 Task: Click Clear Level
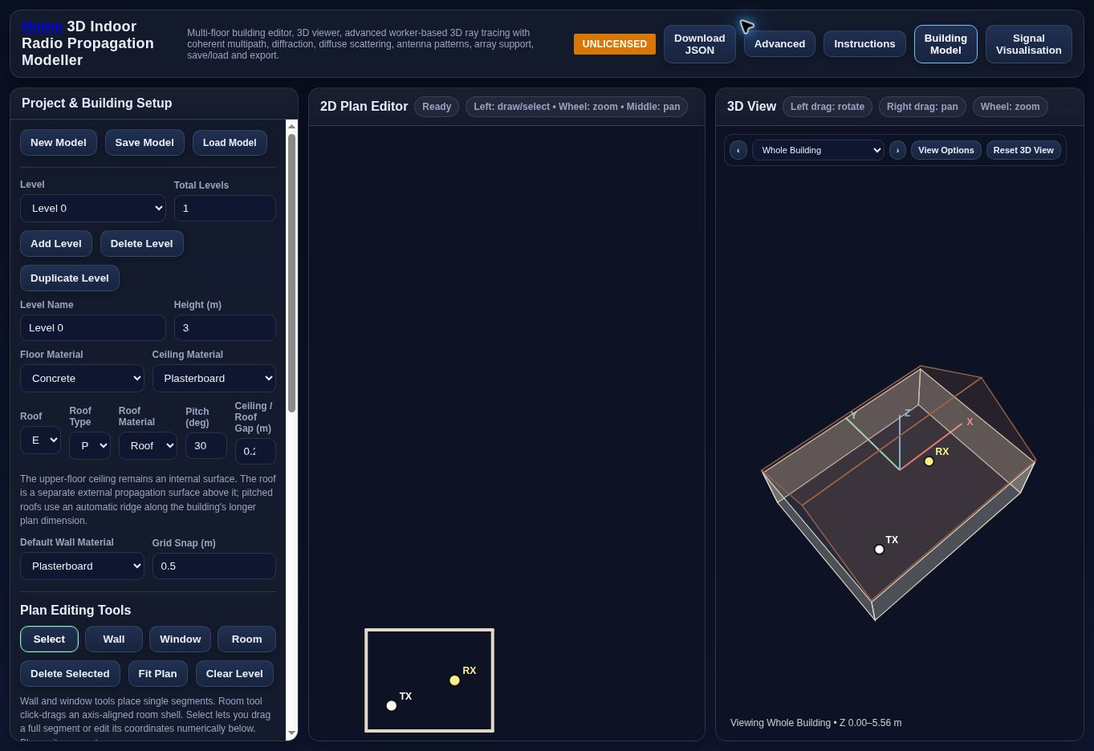tap(234, 674)
